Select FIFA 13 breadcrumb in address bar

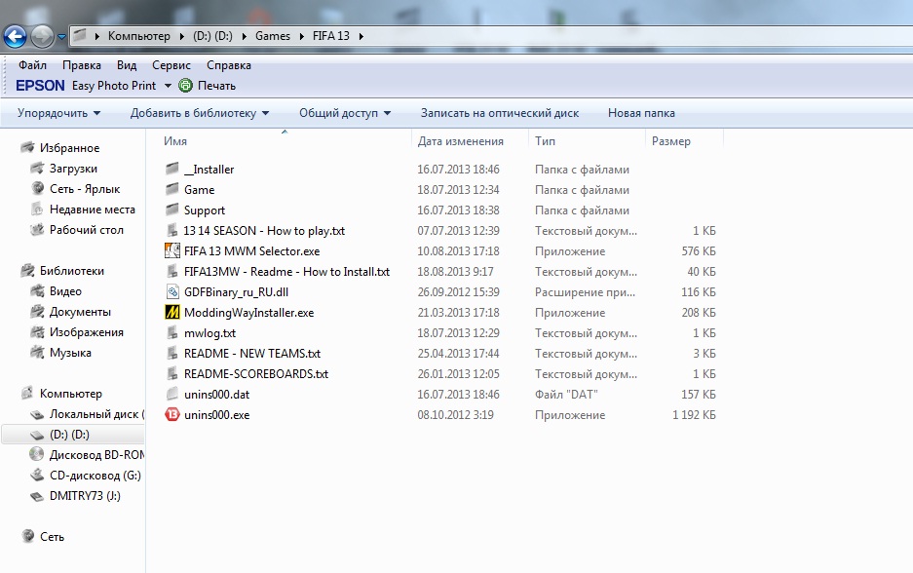coord(330,36)
